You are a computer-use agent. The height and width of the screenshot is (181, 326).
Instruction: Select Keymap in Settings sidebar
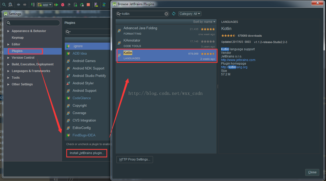point(18,38)
